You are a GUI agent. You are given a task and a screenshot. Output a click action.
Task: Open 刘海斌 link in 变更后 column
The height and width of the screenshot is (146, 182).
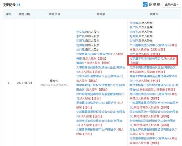pyautogui.click(x=134, y=36)
